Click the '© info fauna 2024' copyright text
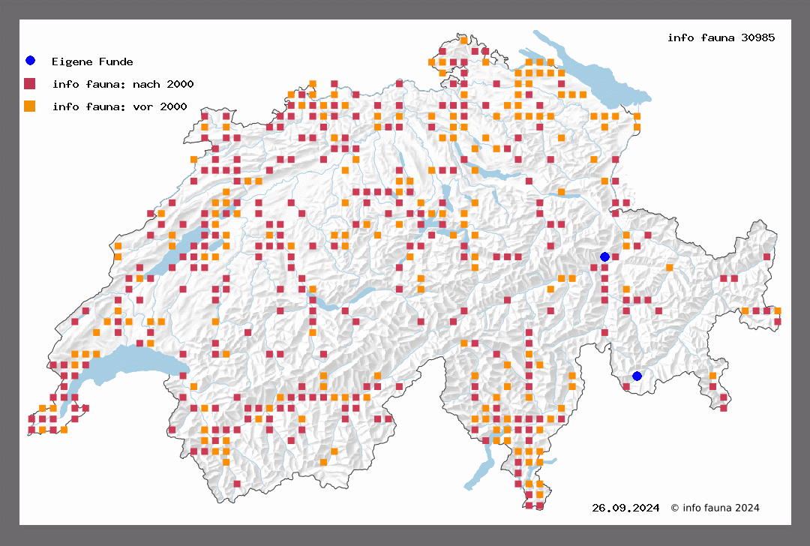Image resolution: width=810 pixels, height=546 pixels. (715, 508)
